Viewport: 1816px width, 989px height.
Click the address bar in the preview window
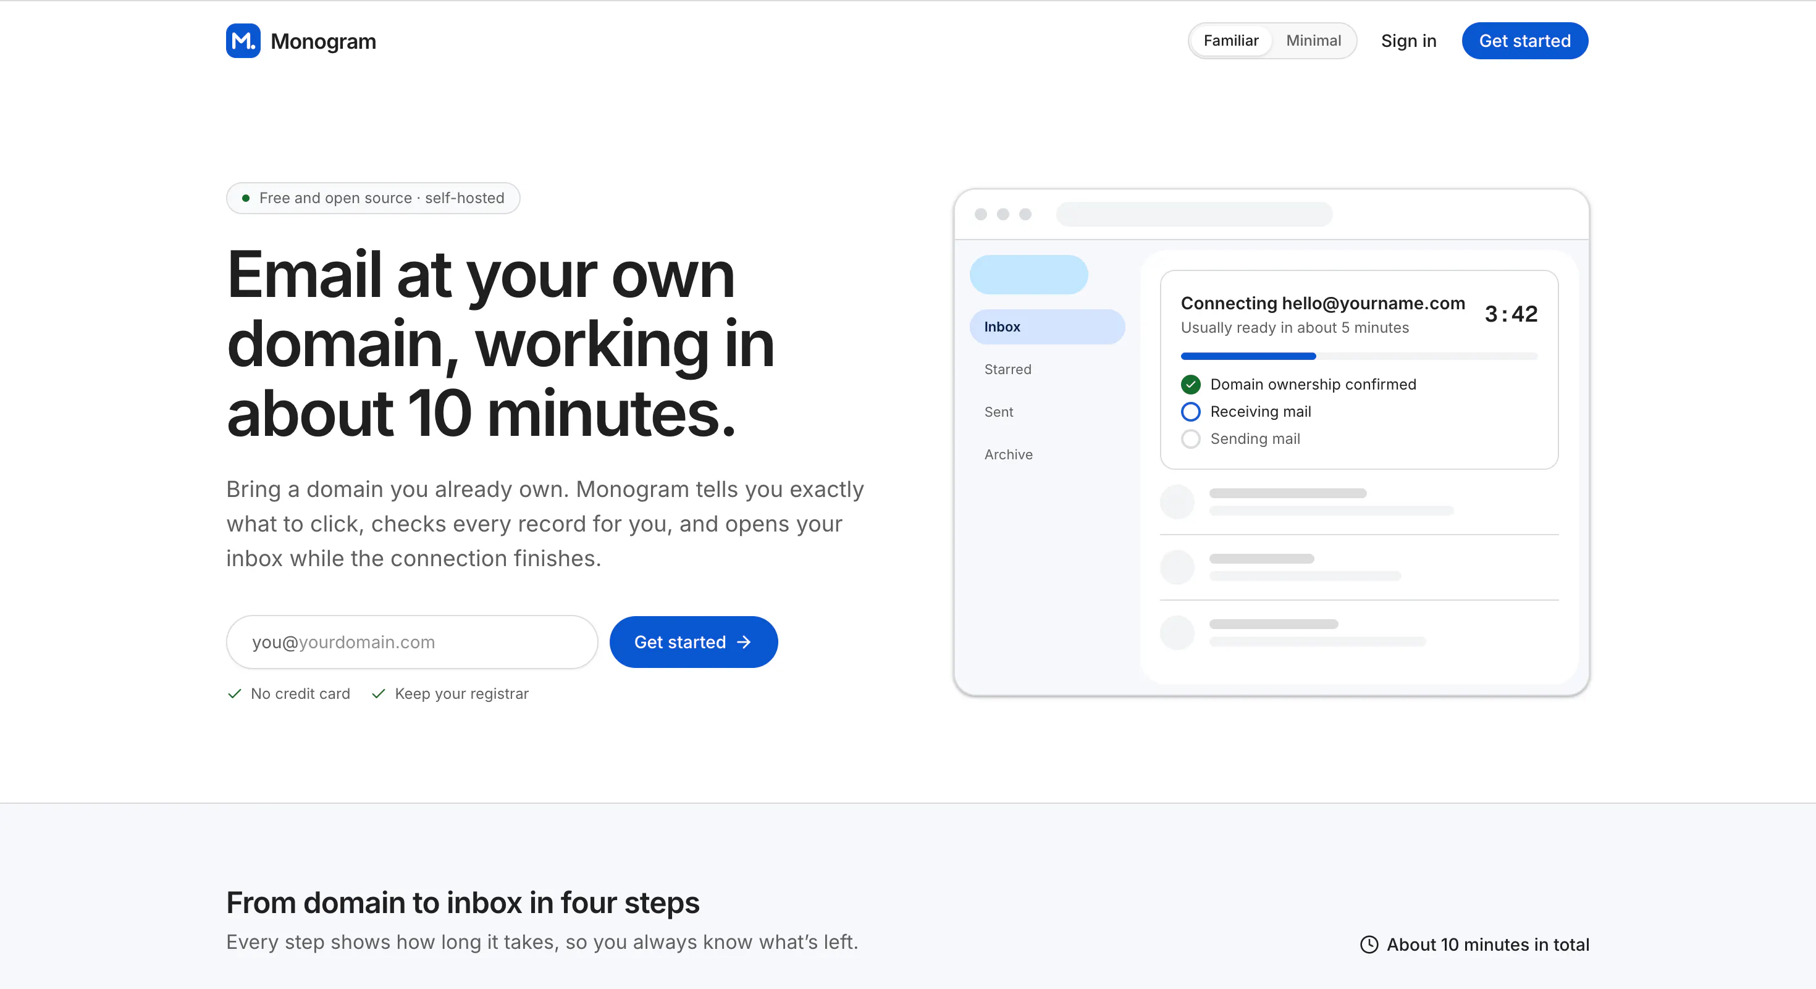(1194, 214)
